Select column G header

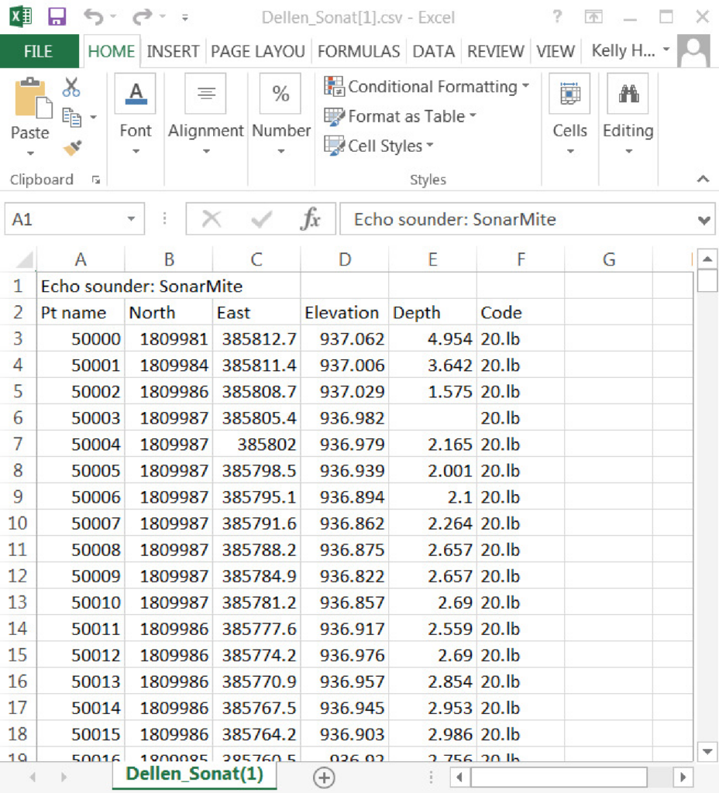(609, 259)
